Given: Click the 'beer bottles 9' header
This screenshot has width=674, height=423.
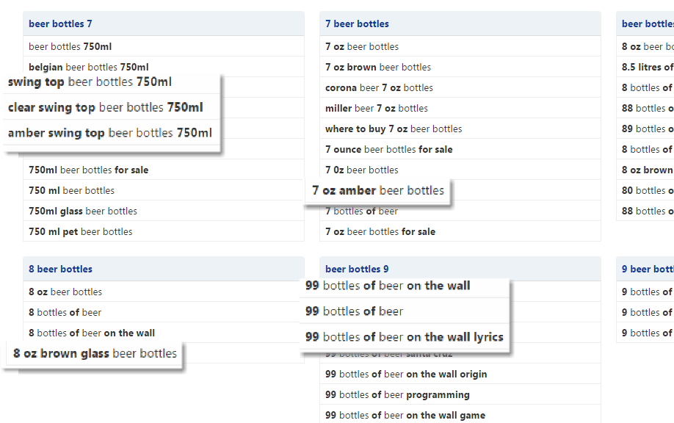Looking at the screenshot, I should click(x=357, y=269).
